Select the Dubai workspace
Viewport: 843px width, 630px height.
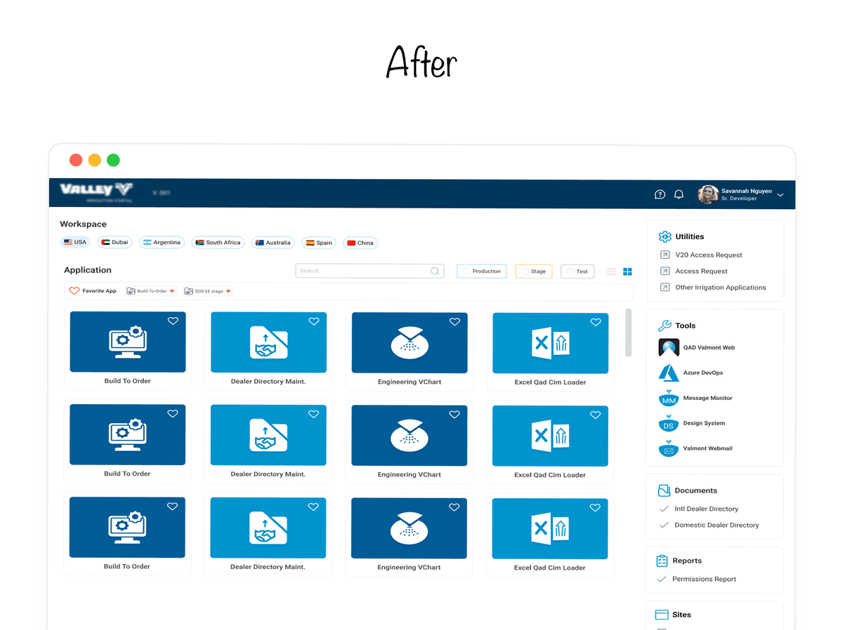(x=115, y=242)
